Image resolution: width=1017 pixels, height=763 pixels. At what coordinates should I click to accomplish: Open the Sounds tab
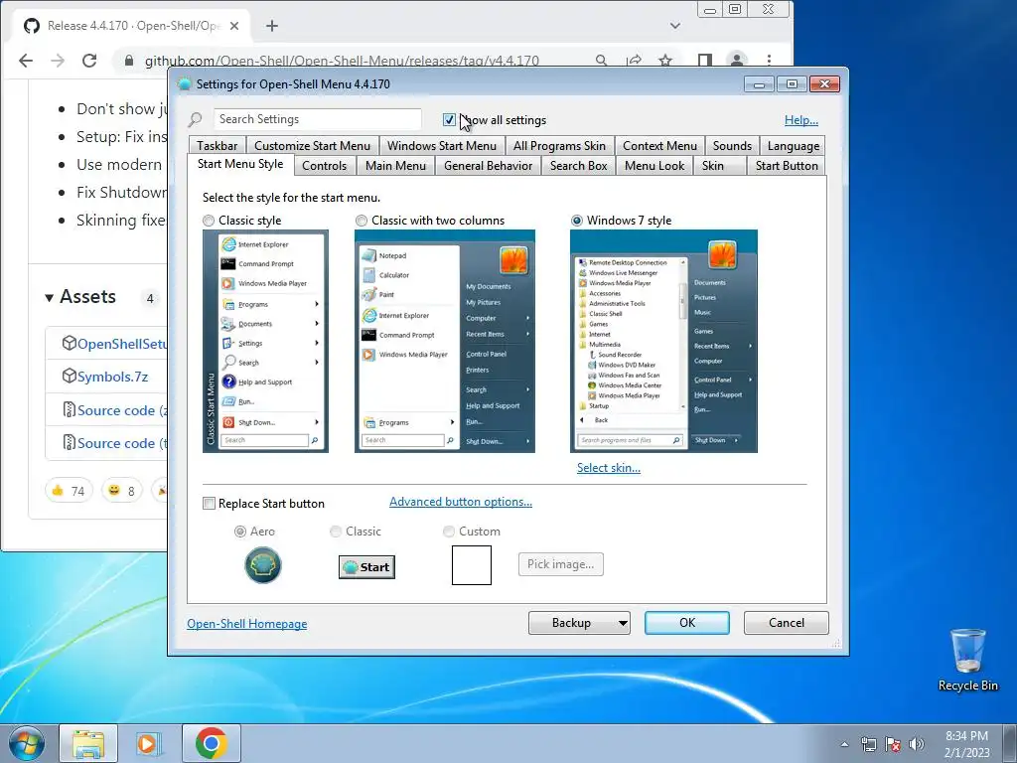[732, 146]
